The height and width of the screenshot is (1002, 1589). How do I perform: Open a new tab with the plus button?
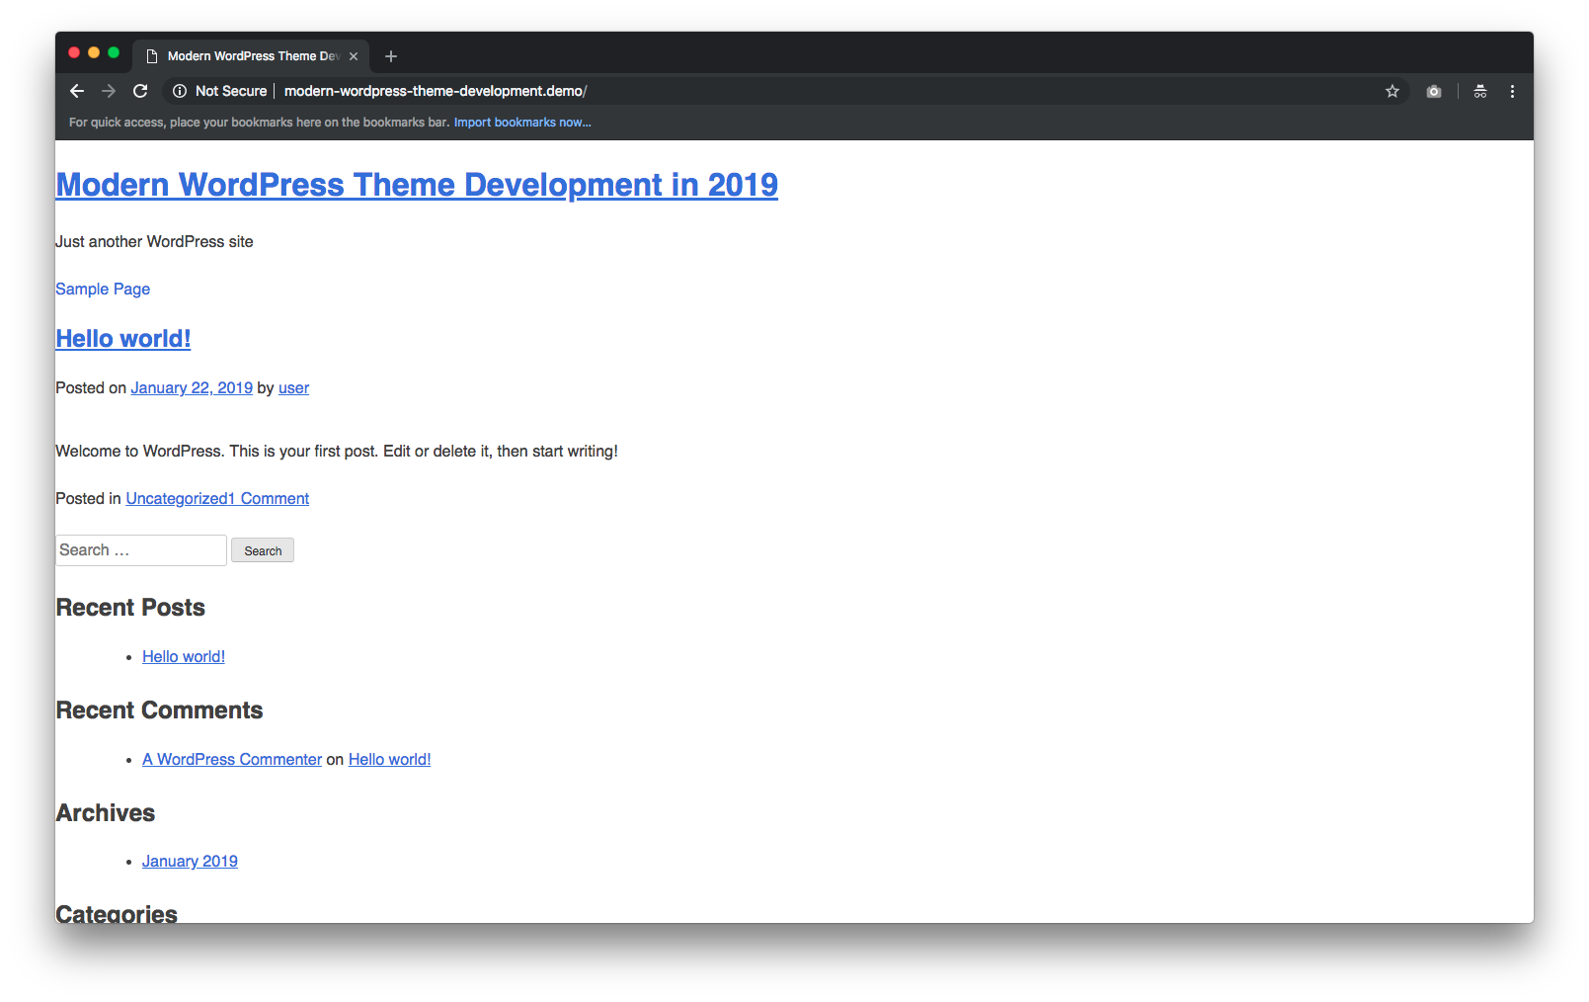pyautogui.click(x=391, y=56)
